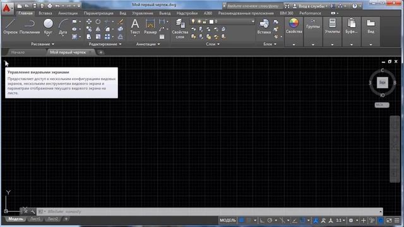
Task: Toggle hardware acceleration blue circle icon
Action: pyautogui.click(x=381, y=220)
